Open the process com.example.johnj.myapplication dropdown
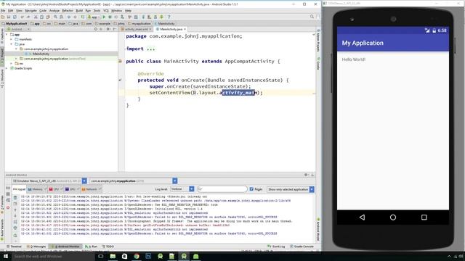Viewport: 465px width, 261px height. (134, 181)
